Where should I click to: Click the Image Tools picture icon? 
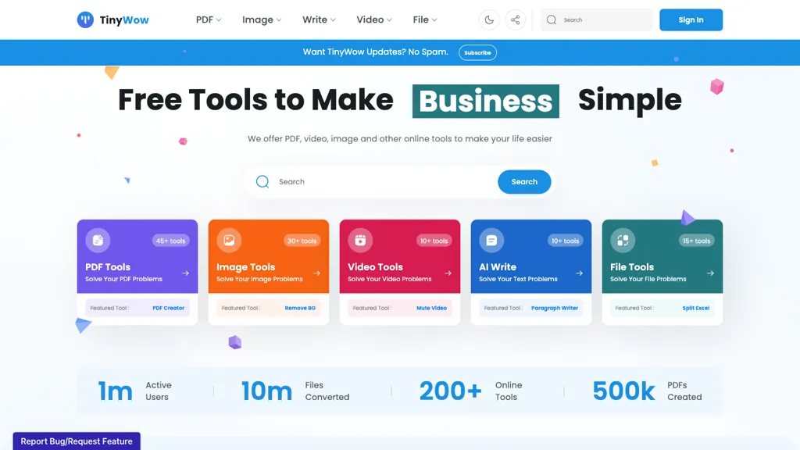tap(227, 241)
